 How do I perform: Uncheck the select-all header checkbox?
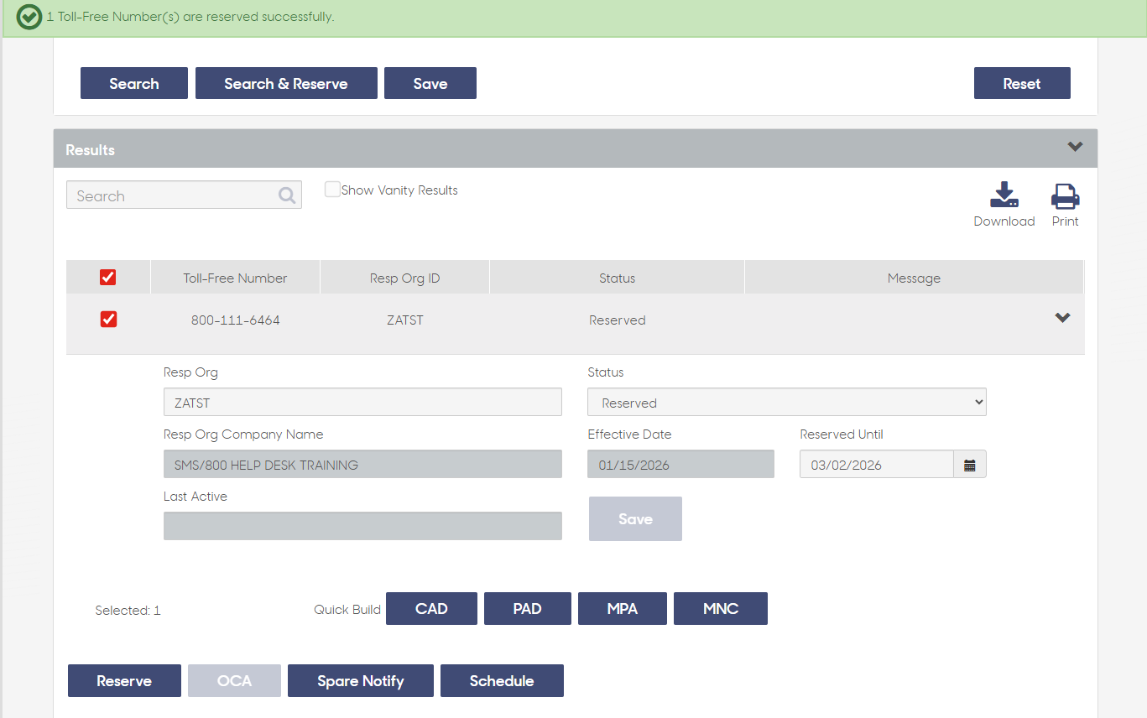108,277
